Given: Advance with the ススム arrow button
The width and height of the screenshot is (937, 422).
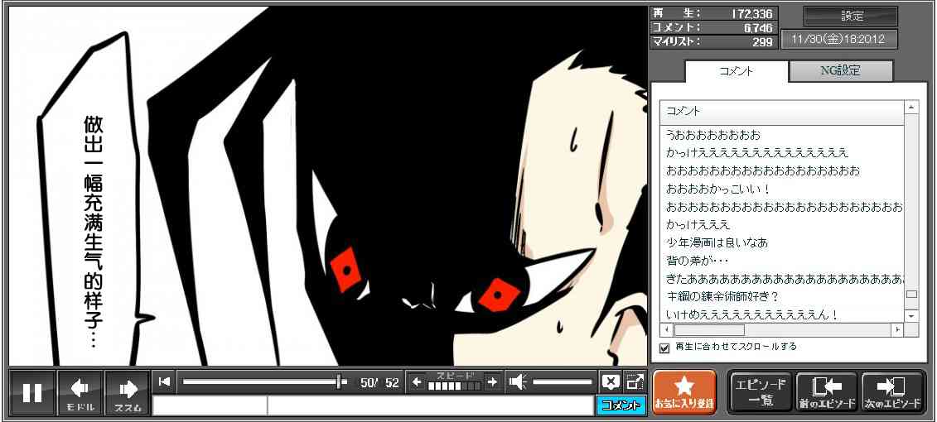Looking at the screenshot, I should click(128, 392).
